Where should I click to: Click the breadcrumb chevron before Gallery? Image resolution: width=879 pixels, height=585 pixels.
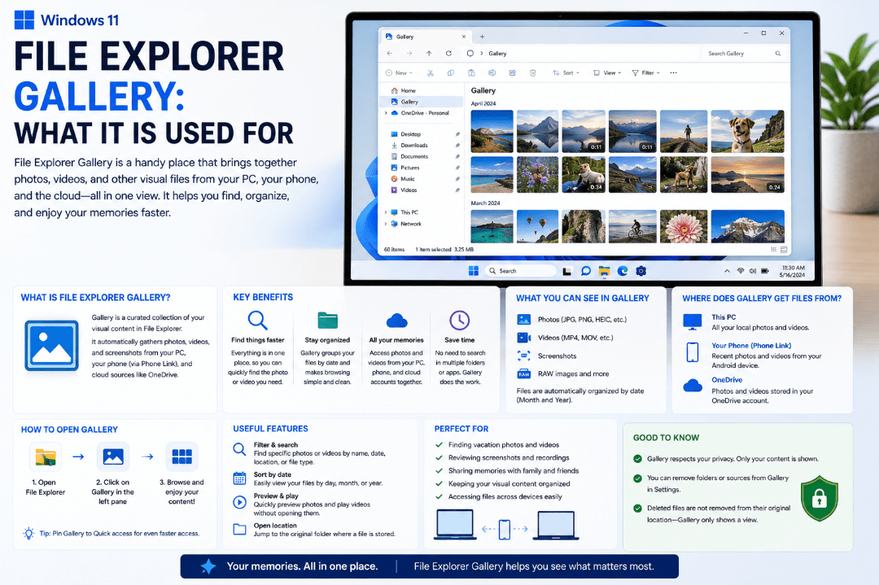click(x=481, y=54)
